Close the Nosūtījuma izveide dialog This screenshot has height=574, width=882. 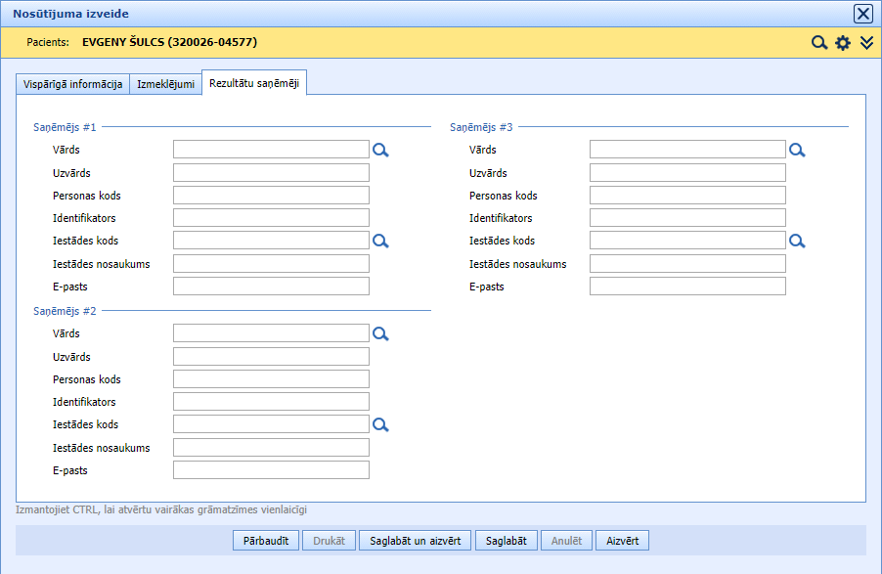point(863,14)
